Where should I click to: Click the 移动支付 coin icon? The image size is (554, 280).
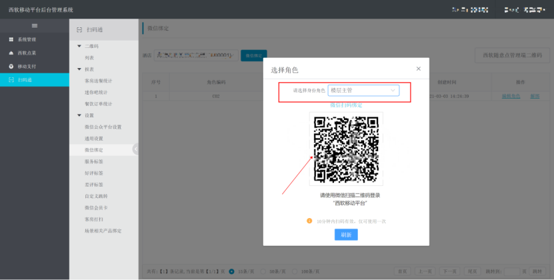pos(11,66)
